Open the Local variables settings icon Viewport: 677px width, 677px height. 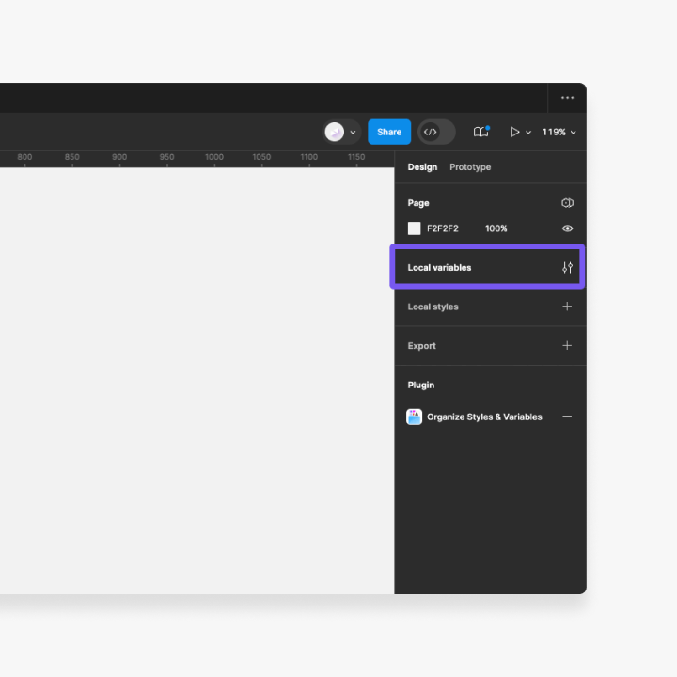pos(567,268)
